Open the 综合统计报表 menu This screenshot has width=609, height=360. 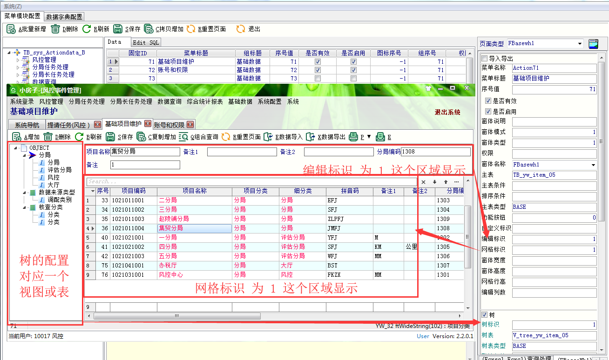[x=204, y=101]
